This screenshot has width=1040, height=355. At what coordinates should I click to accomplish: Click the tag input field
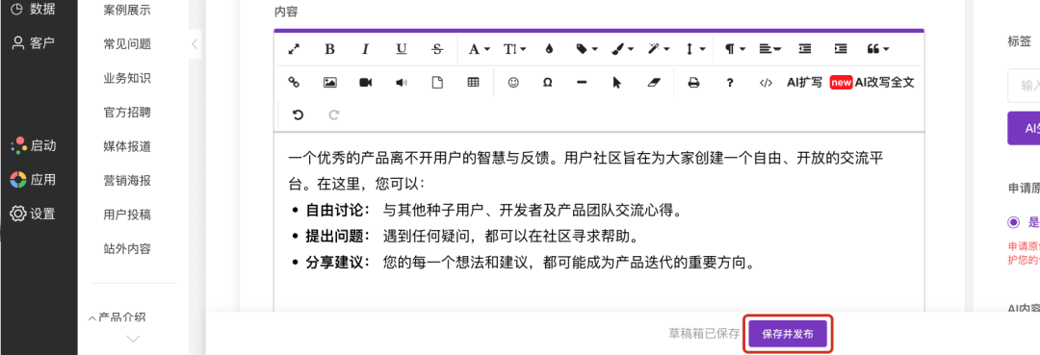point(1024,86)
